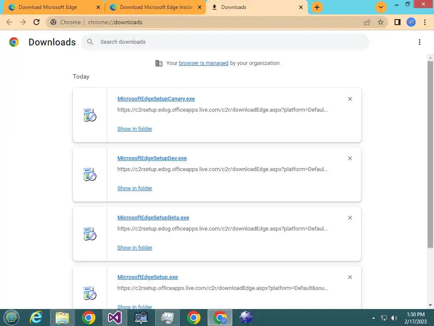The width and height of the screenshot is (434, 326).
Task: Open first Chrome icon in taskbar
Action: coord(89,318)
